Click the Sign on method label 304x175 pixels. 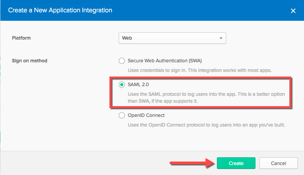[x=30, y=61]
